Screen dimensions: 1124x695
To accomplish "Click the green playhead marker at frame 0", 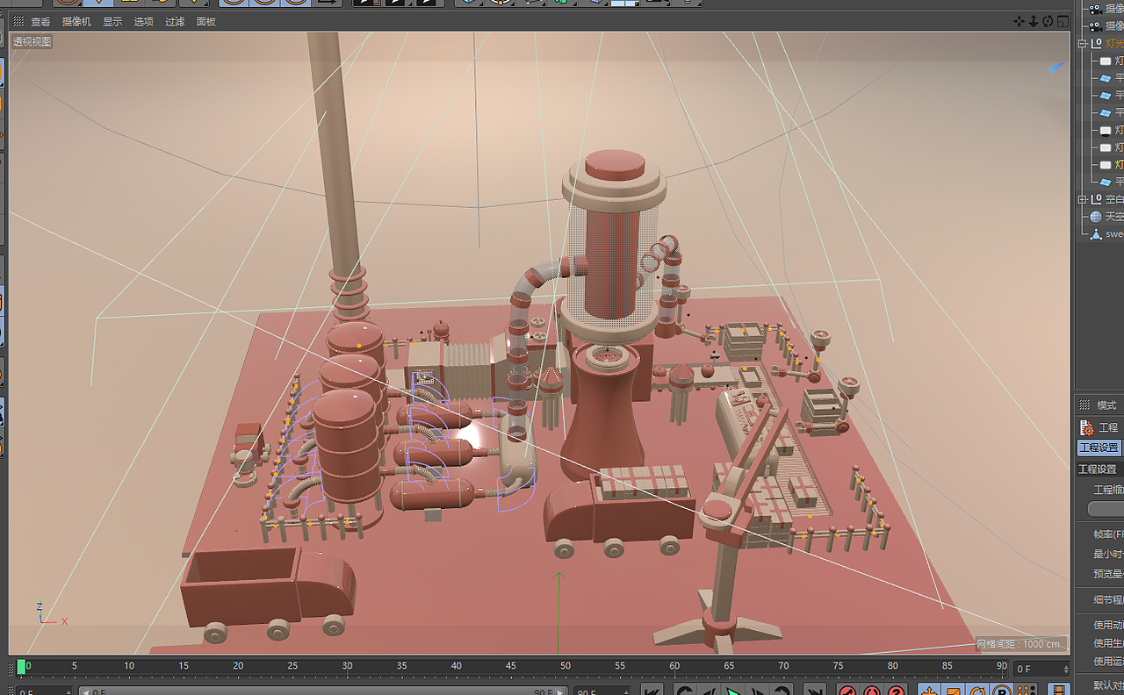I will (x=21, y=668).
